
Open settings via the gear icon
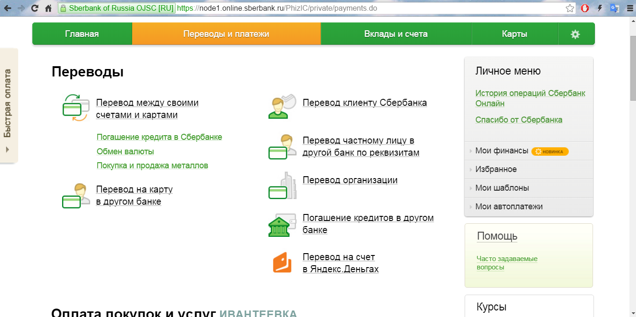[575, 34]
